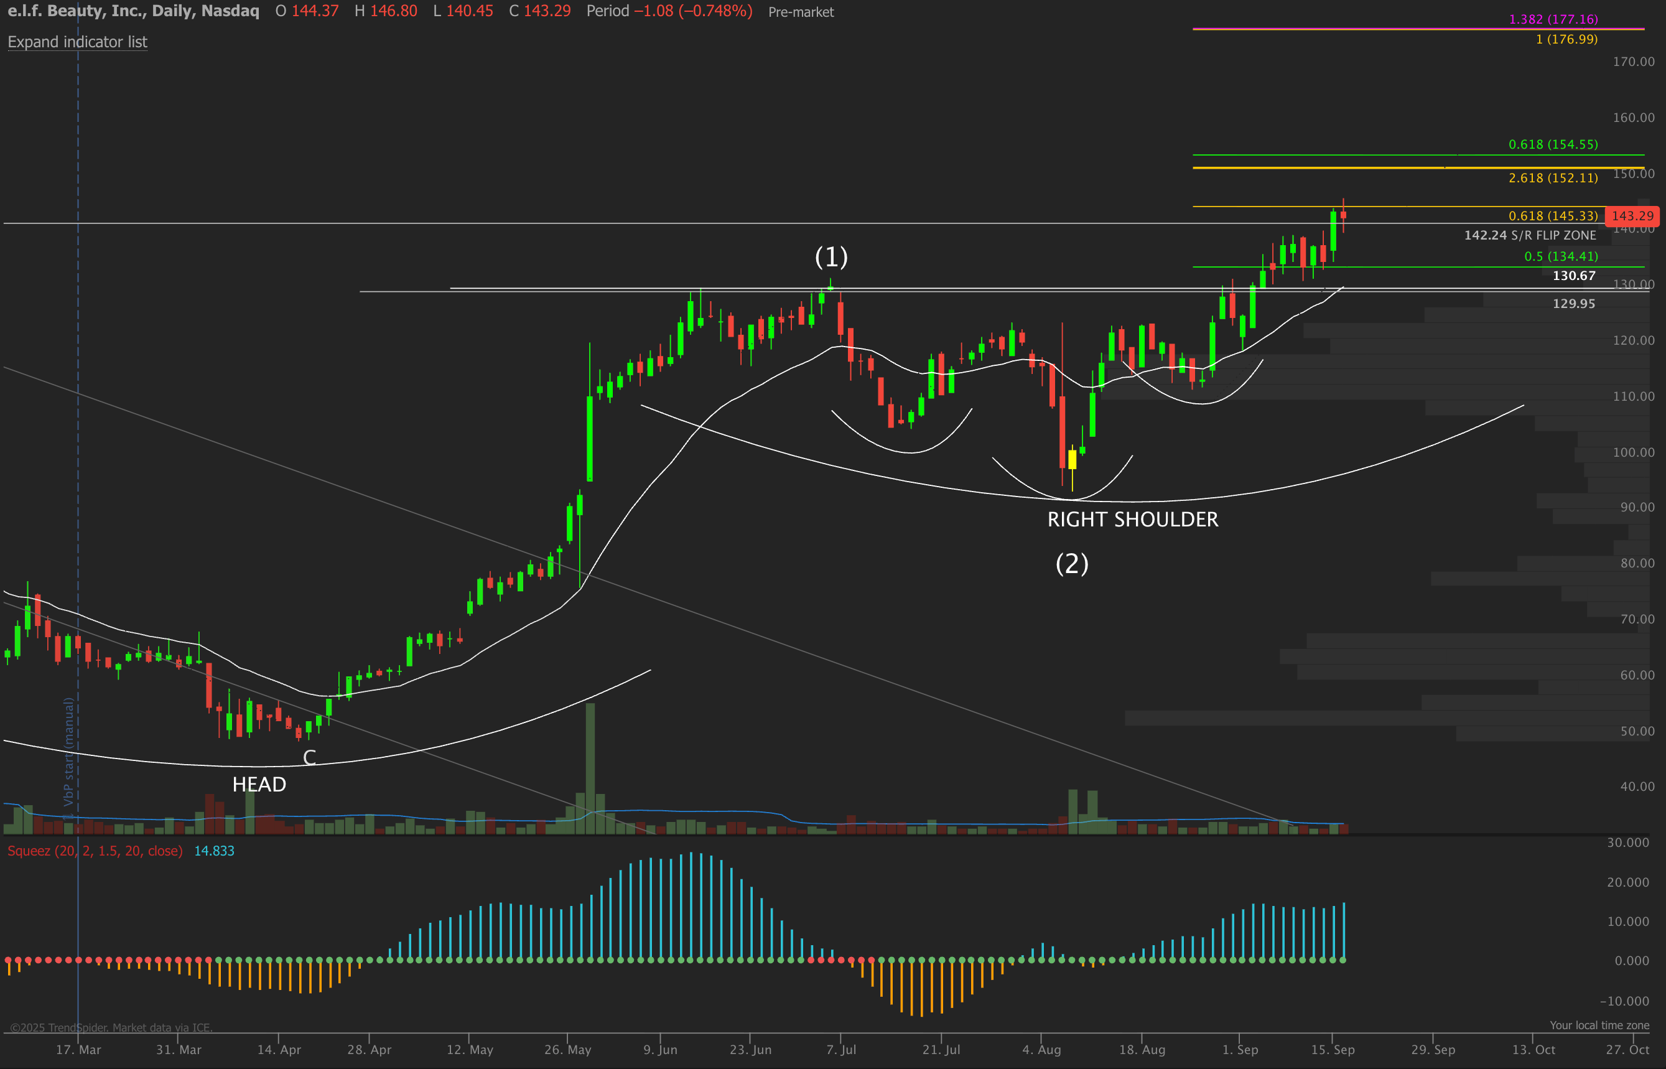Select the 0.5 (134.41) green Fibonacci level
The height and width of the screenshot is (1069, 1666).
click(1560, 256)
